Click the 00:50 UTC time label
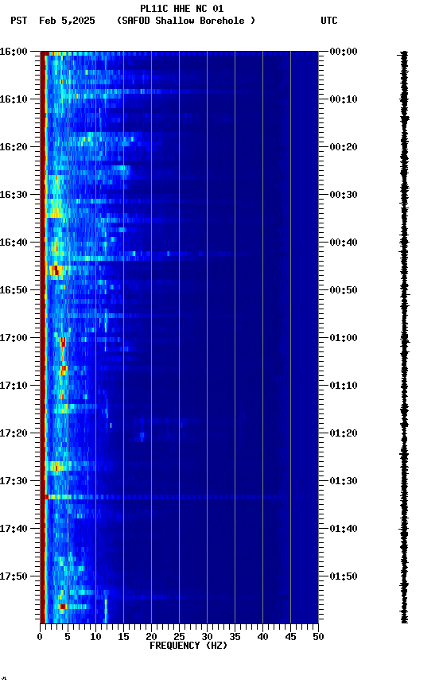The image size is (439, 687). click(x=344, y=290)
